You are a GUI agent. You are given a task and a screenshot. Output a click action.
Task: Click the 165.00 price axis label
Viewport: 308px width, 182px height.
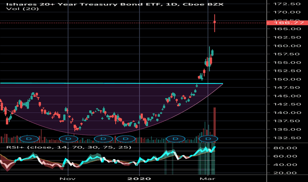click(x=287, y=29)
